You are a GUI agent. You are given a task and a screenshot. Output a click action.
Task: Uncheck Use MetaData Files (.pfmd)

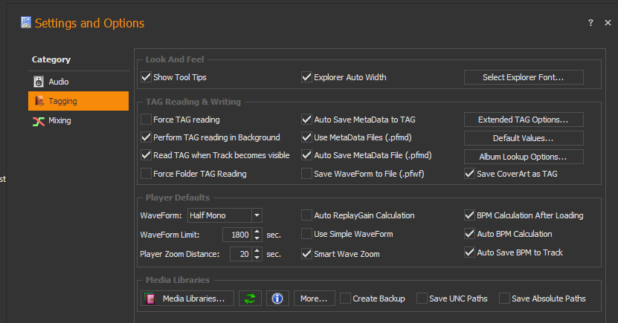(306, 137)
